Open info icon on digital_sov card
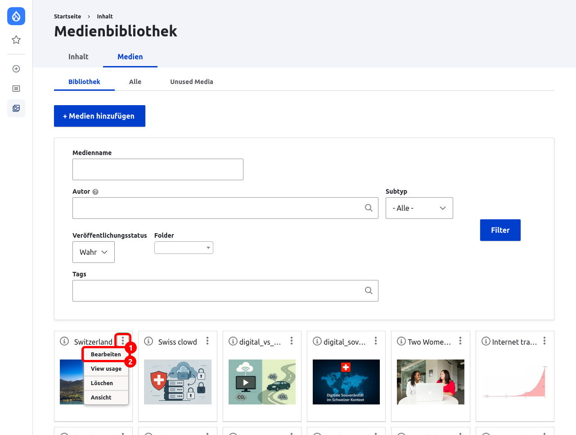The width and height of the screenshot is (576, 435). pos(317,341)
